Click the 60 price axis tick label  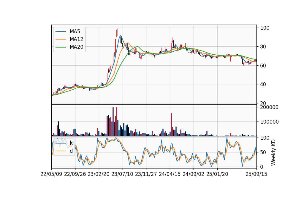pos(263,65)
